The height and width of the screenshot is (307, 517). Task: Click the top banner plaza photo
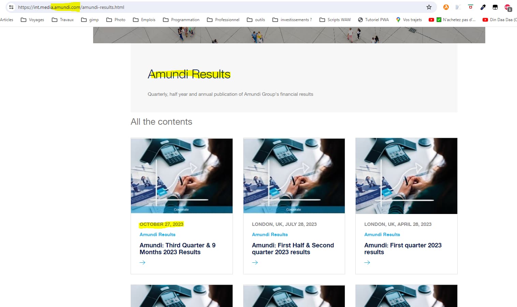(289, 35)
